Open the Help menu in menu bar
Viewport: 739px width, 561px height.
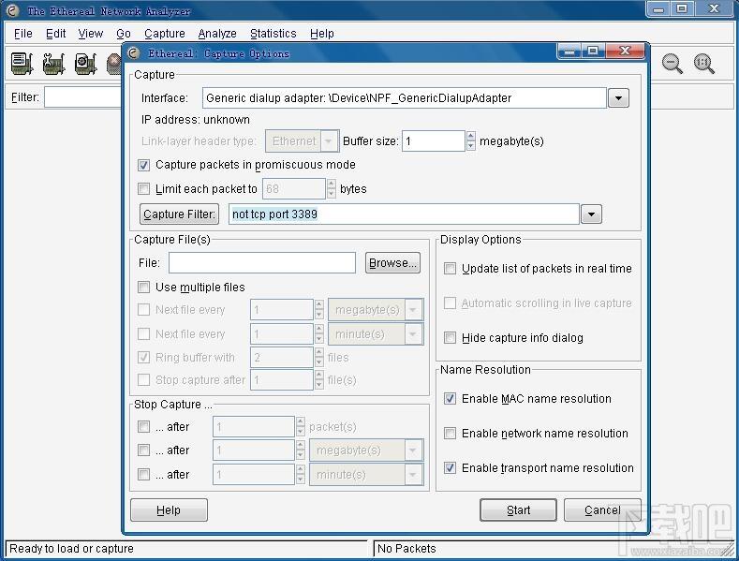point(322,34)
